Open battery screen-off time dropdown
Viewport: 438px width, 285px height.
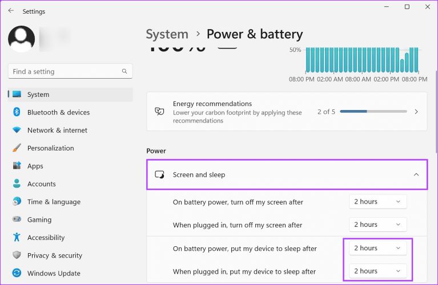[x=377, y=202]
